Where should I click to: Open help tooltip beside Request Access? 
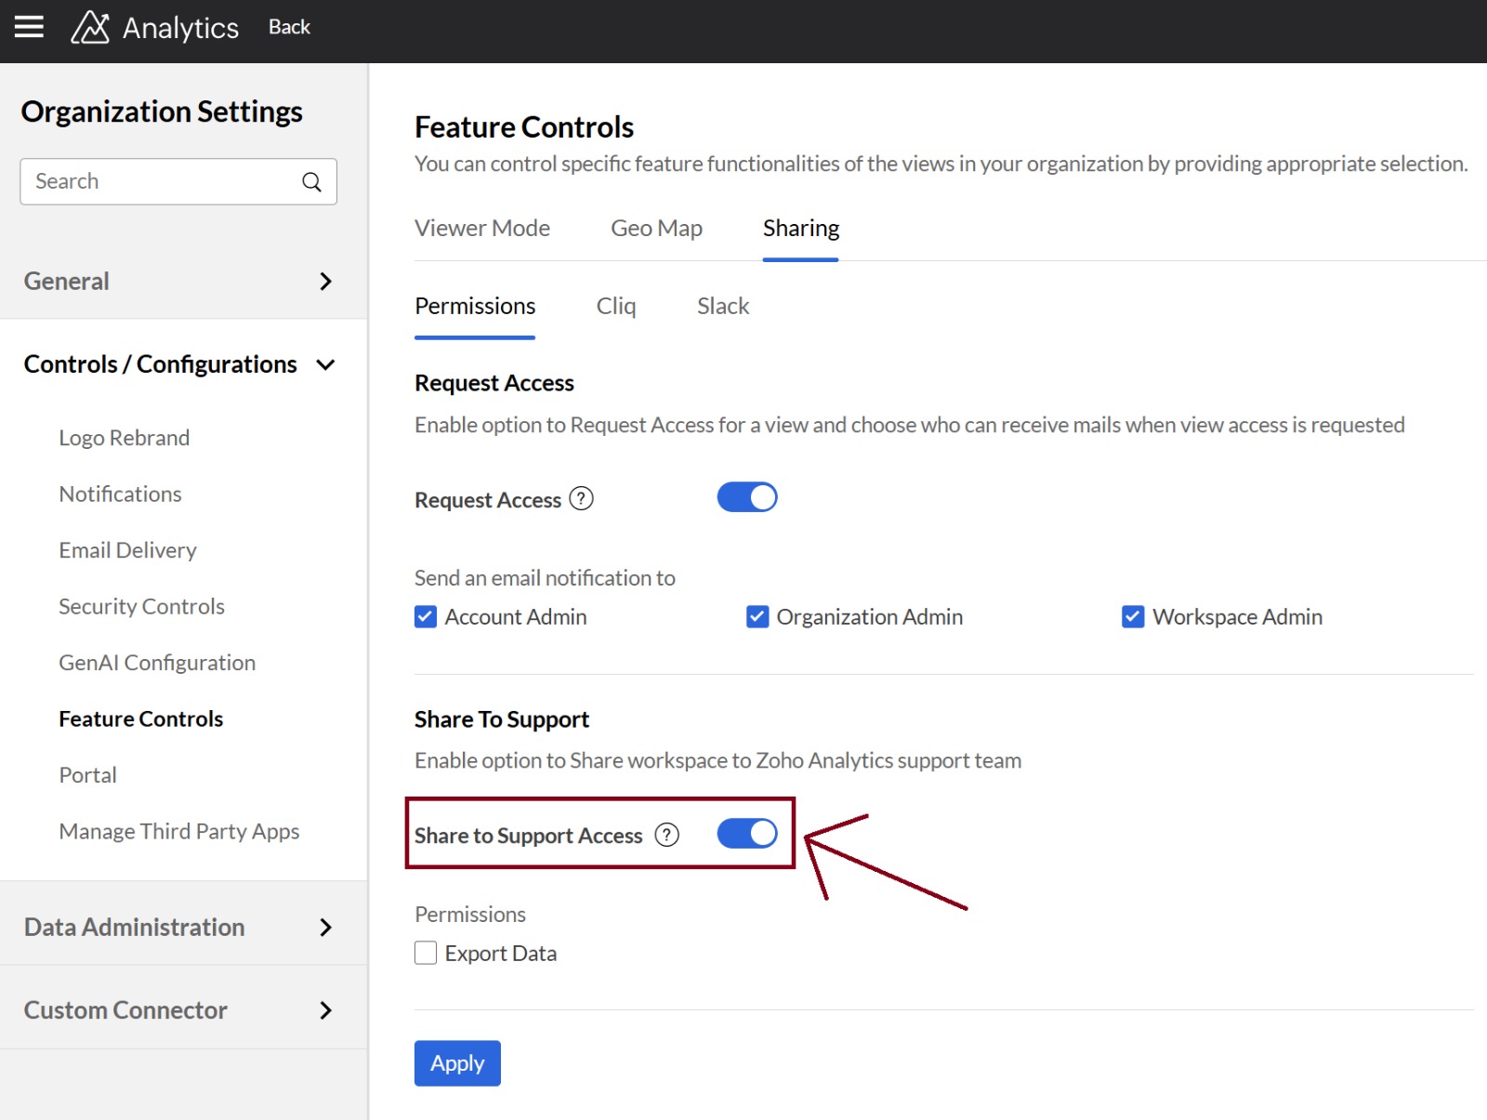[x=581, y=499]
